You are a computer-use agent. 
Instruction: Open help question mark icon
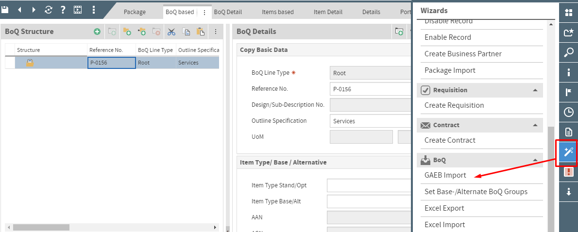point(63,10)
